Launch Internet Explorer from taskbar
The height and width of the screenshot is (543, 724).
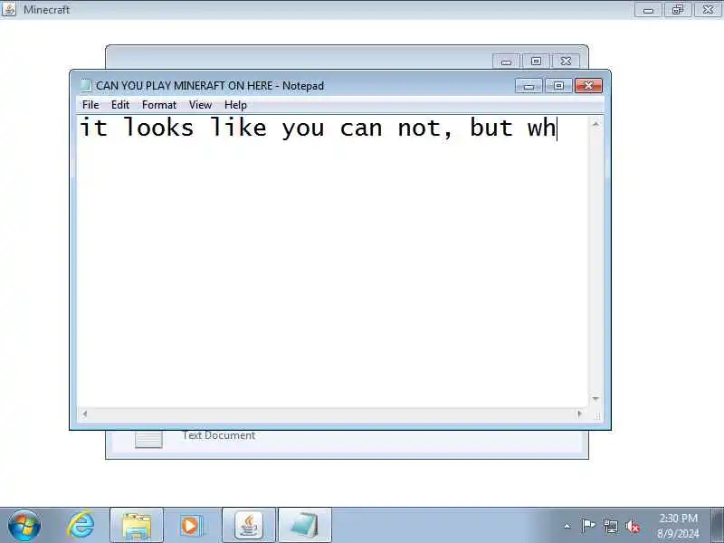pos(81,525)
